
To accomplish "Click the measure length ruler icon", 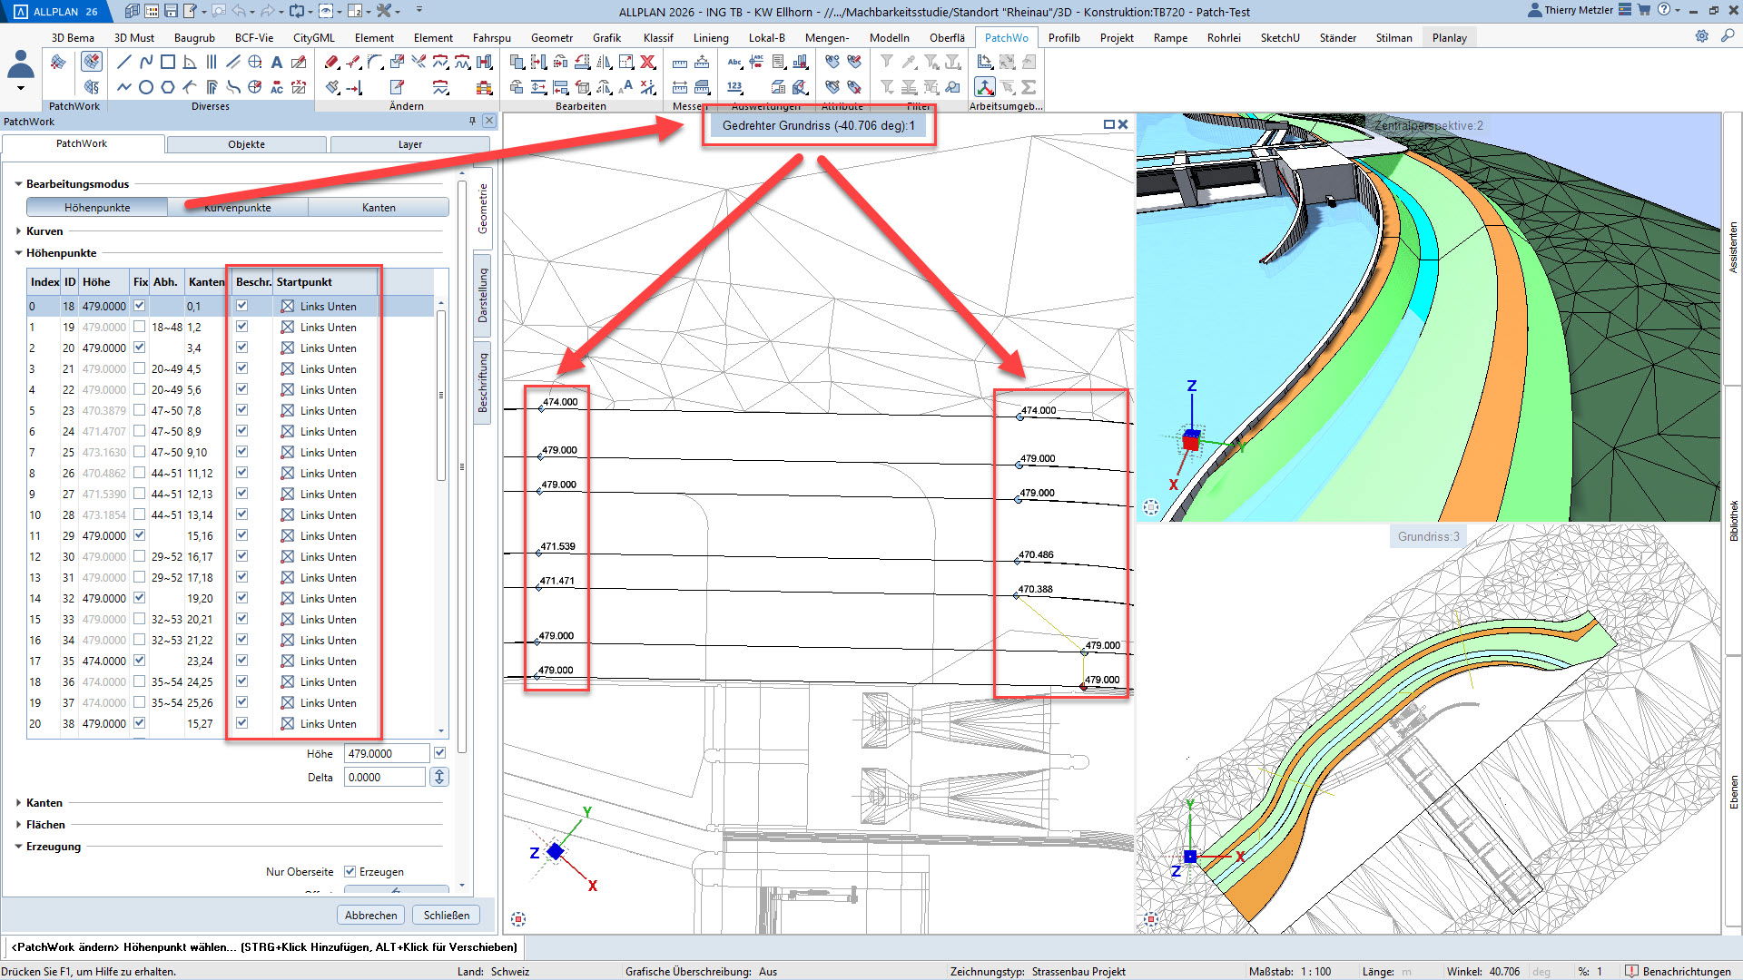I will (679, 63).
